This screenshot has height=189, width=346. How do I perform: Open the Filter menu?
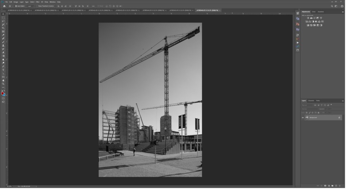[x=38, y=2]
